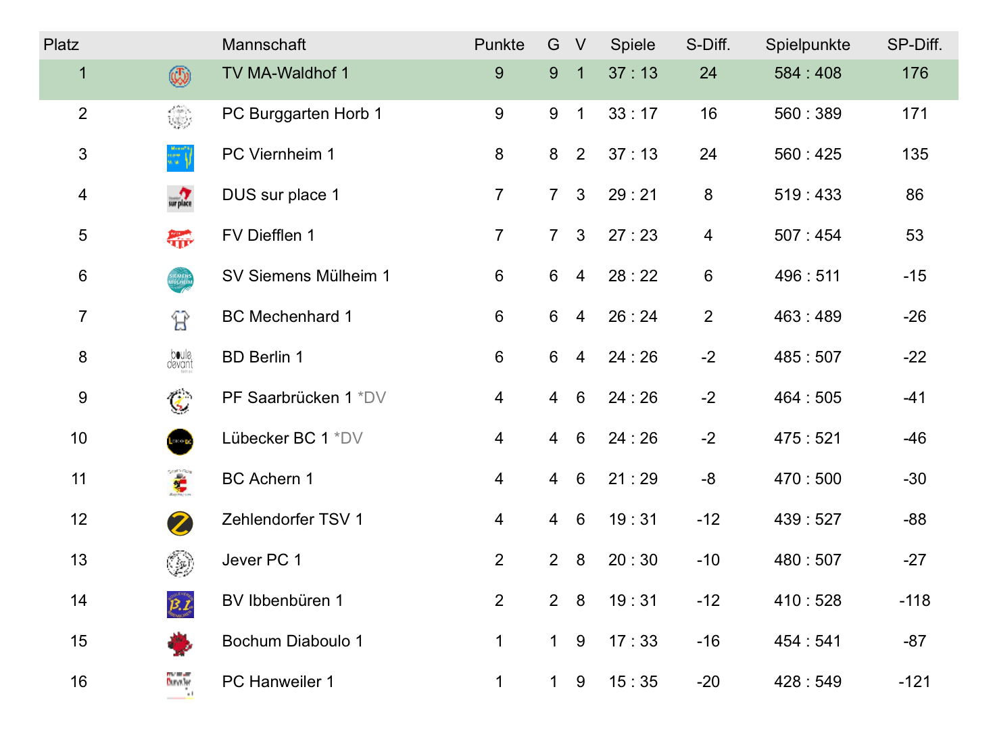Click the BV Ibbenbüren B.I. logo
This screenshot has width=993, height=729.
tap(180, 604)
